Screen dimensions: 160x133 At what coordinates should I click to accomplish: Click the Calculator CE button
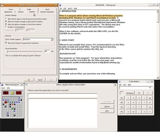(139, 93)
